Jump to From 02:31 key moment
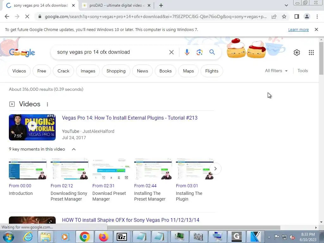 pos(103,186)
